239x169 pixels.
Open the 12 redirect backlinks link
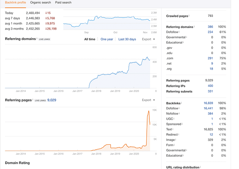pos(211,135)
